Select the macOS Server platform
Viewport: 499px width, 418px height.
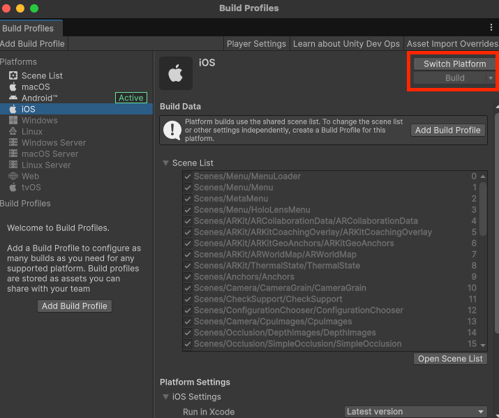tap(76, 154)
